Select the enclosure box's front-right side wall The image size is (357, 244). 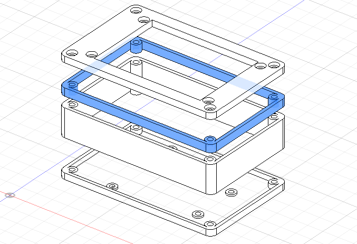pos(248,158)
